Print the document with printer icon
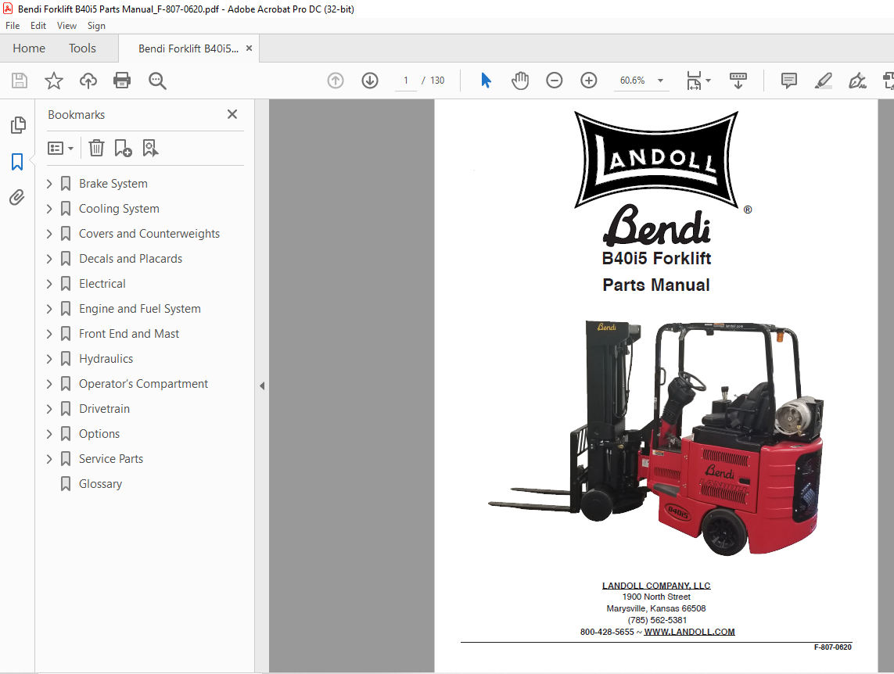 pyautogui.click(x=122, y=81)
